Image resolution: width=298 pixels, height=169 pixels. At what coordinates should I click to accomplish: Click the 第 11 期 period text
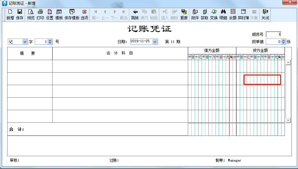(x=172, y=42)
